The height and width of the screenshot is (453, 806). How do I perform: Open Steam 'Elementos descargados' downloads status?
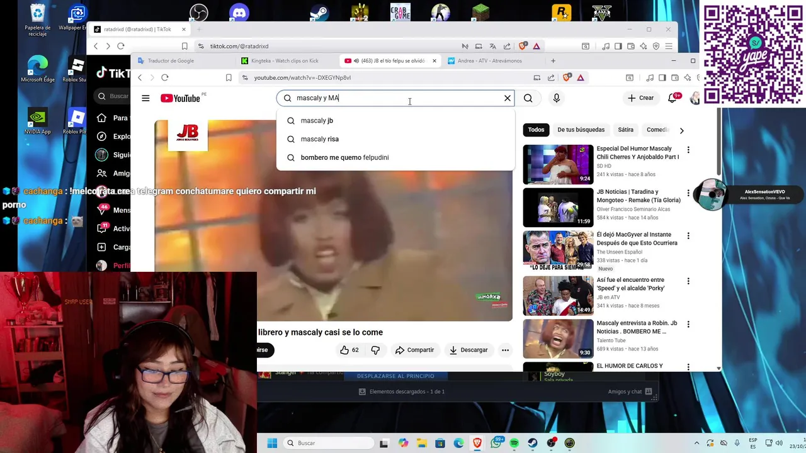pos(402,391)
